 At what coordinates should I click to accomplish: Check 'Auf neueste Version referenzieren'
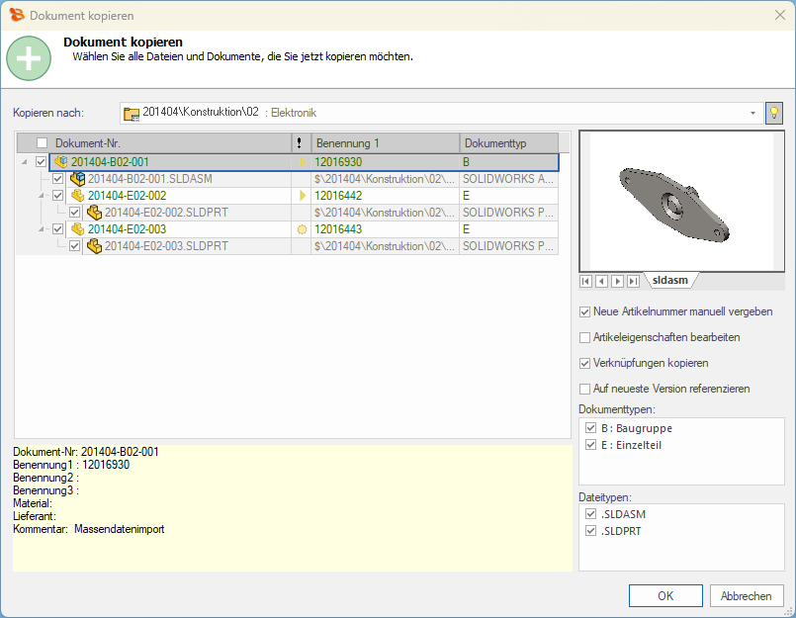click(585, 389)
